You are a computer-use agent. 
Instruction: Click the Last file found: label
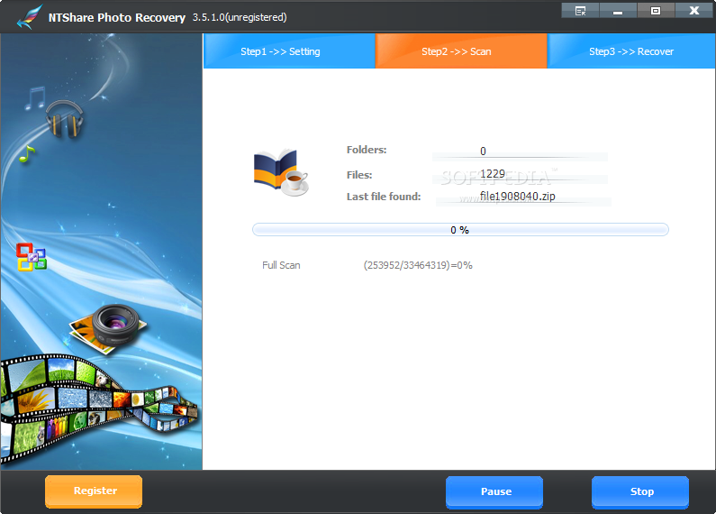coord(384,197)
